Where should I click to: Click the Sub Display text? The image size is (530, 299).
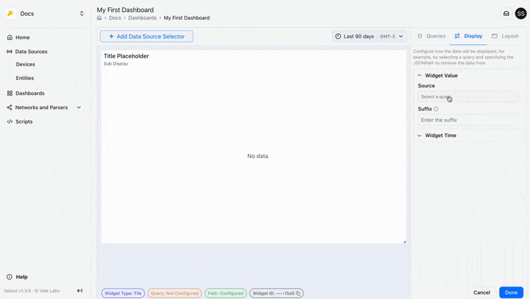point(116,64)
